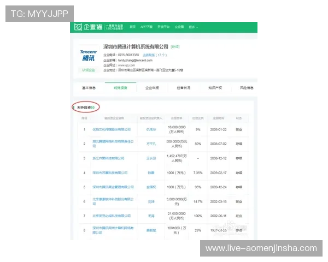
Task: Expand the 更多 dropdown in header
Action: click(193, 27)
